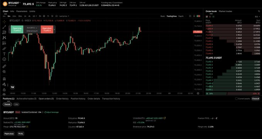Click the Adjust leverage link
262x139 pixels.
coord(52,112)
